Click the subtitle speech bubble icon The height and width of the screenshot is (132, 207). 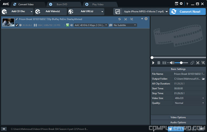coord(111,25)
